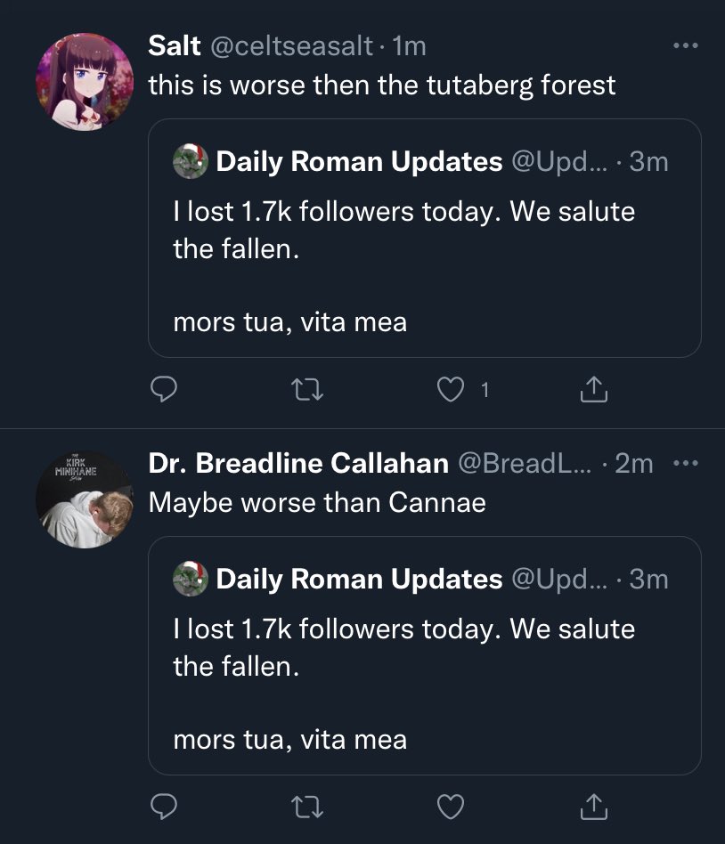Click Daily Roman Updates avatar in first quote
Image resolution: width=725 pixels, height=844 pixels.
tap(190, 161)
